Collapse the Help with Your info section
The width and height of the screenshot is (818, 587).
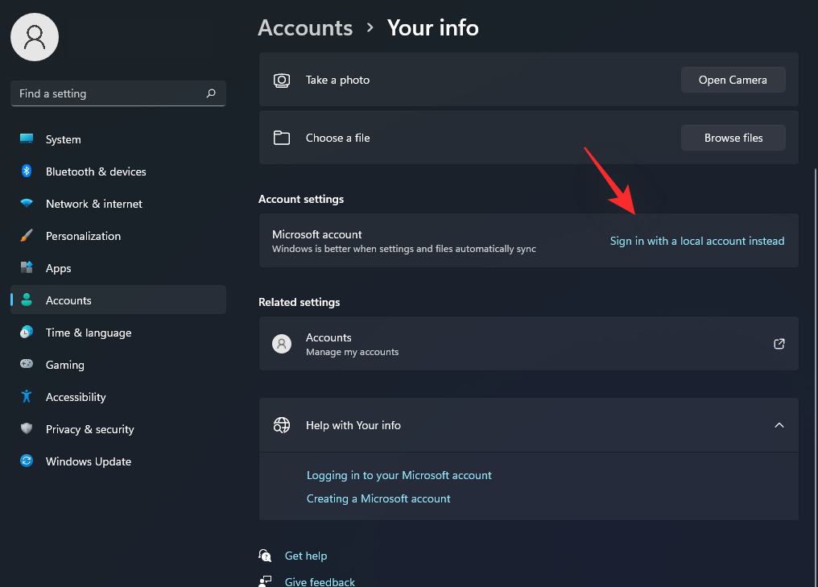[x=779, y=425]
